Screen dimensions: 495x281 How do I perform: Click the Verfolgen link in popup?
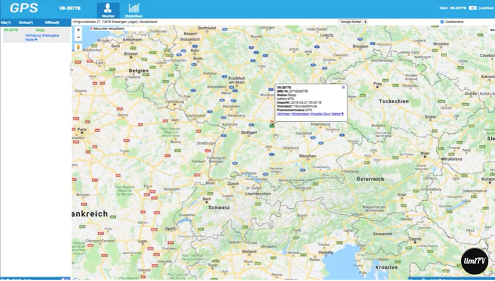coord(284,114)
